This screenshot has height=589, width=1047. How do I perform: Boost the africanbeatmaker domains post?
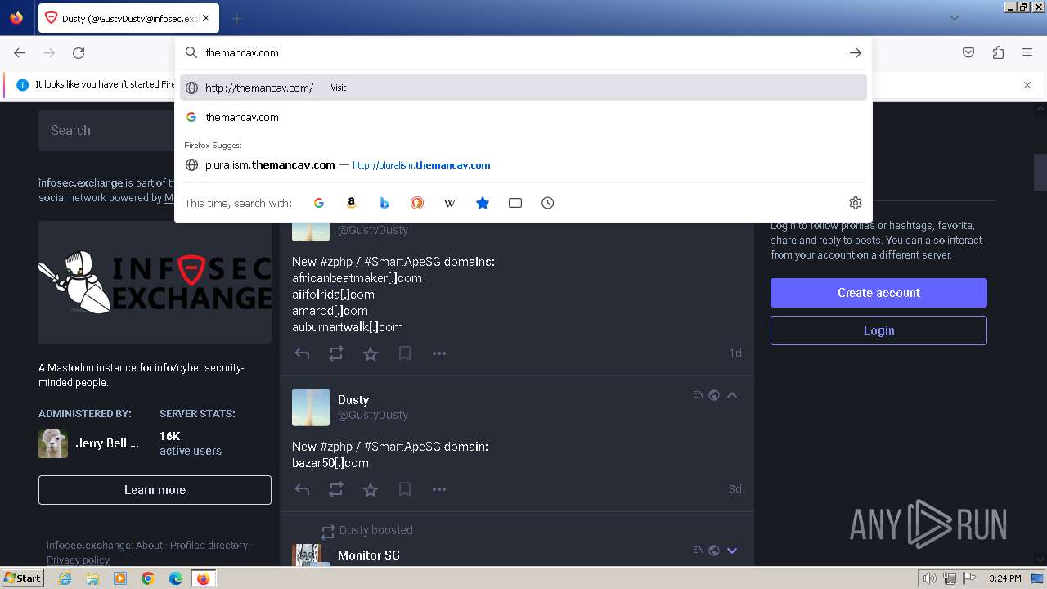(x=336, y=353)
